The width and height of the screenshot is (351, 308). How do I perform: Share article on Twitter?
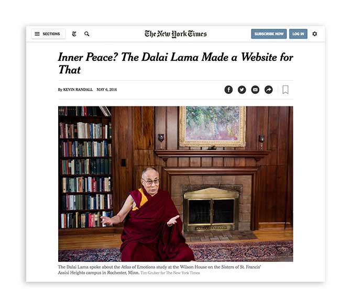[242, 90]
